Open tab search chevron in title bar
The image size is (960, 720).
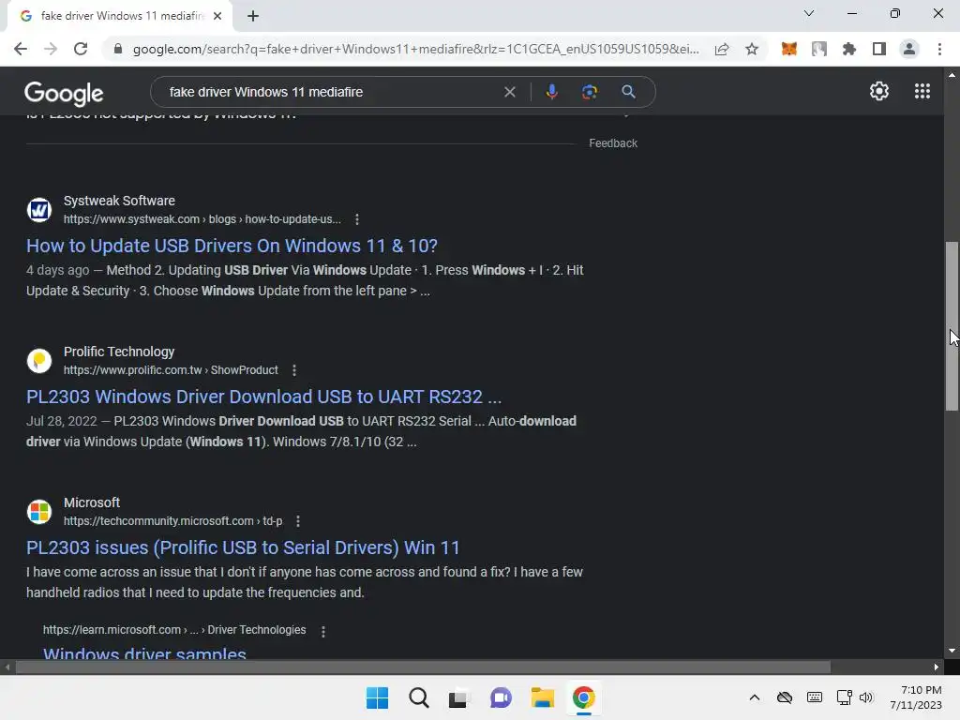tap(809, 13)
